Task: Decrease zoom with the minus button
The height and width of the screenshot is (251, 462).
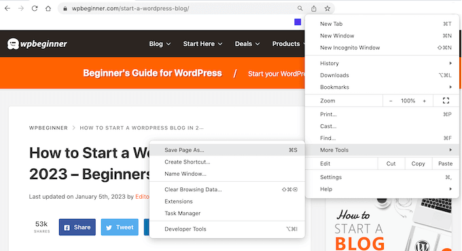Action: [391, 101]
